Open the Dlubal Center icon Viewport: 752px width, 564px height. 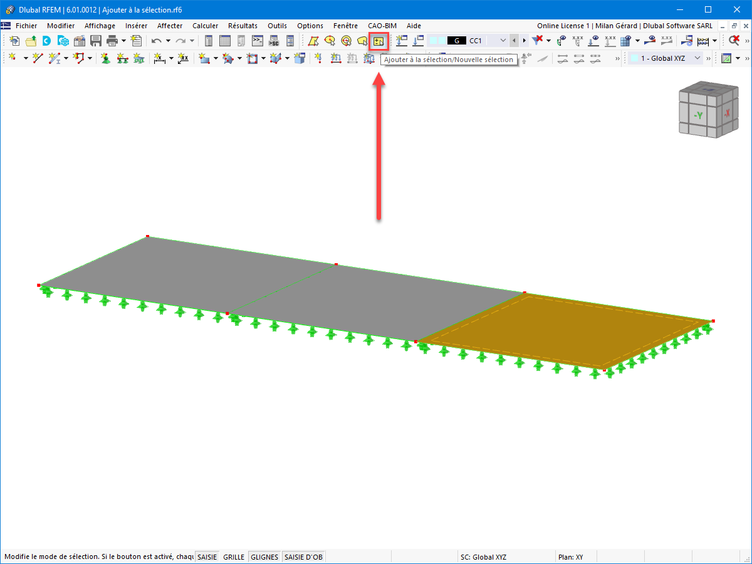pyautogui.click(x=46, y=41)
